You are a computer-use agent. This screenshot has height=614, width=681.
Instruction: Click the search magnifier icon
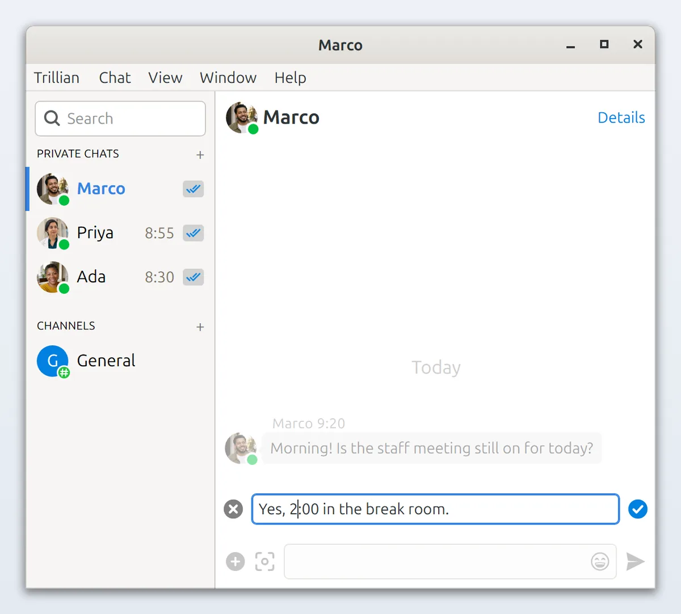tap(52, 118)
